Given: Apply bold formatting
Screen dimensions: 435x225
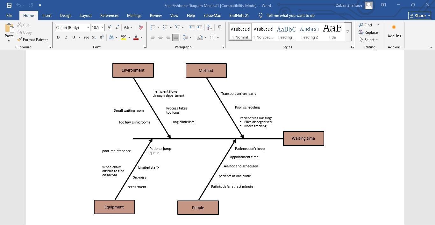Looking at the screenshot, I should (x=58, y=37).
